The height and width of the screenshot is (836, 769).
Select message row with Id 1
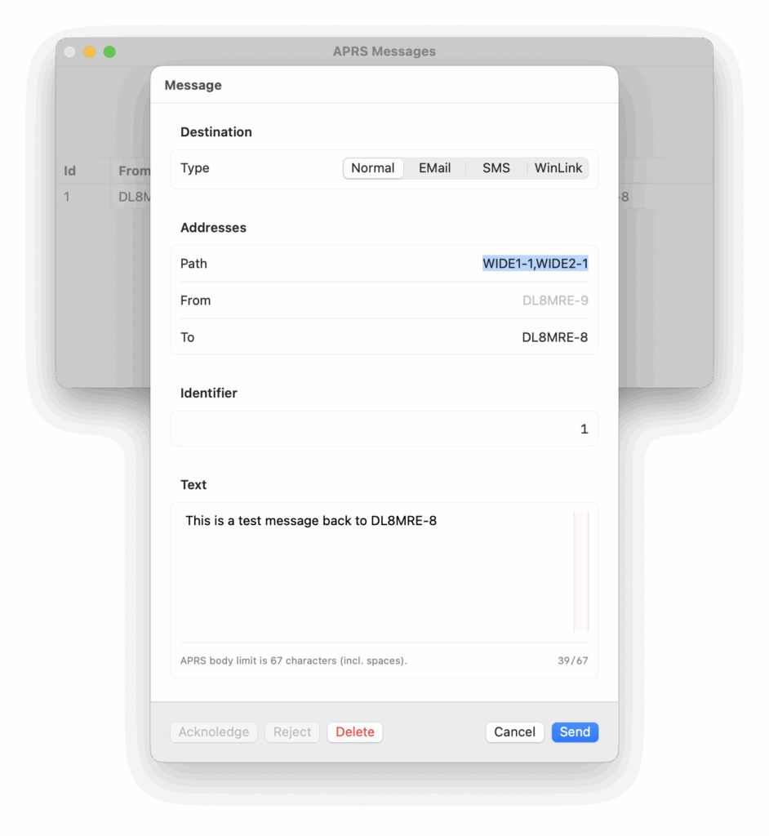click(104, 197)
